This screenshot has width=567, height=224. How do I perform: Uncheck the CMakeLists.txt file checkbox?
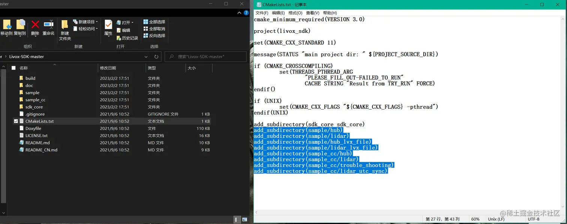coord(16,121)
